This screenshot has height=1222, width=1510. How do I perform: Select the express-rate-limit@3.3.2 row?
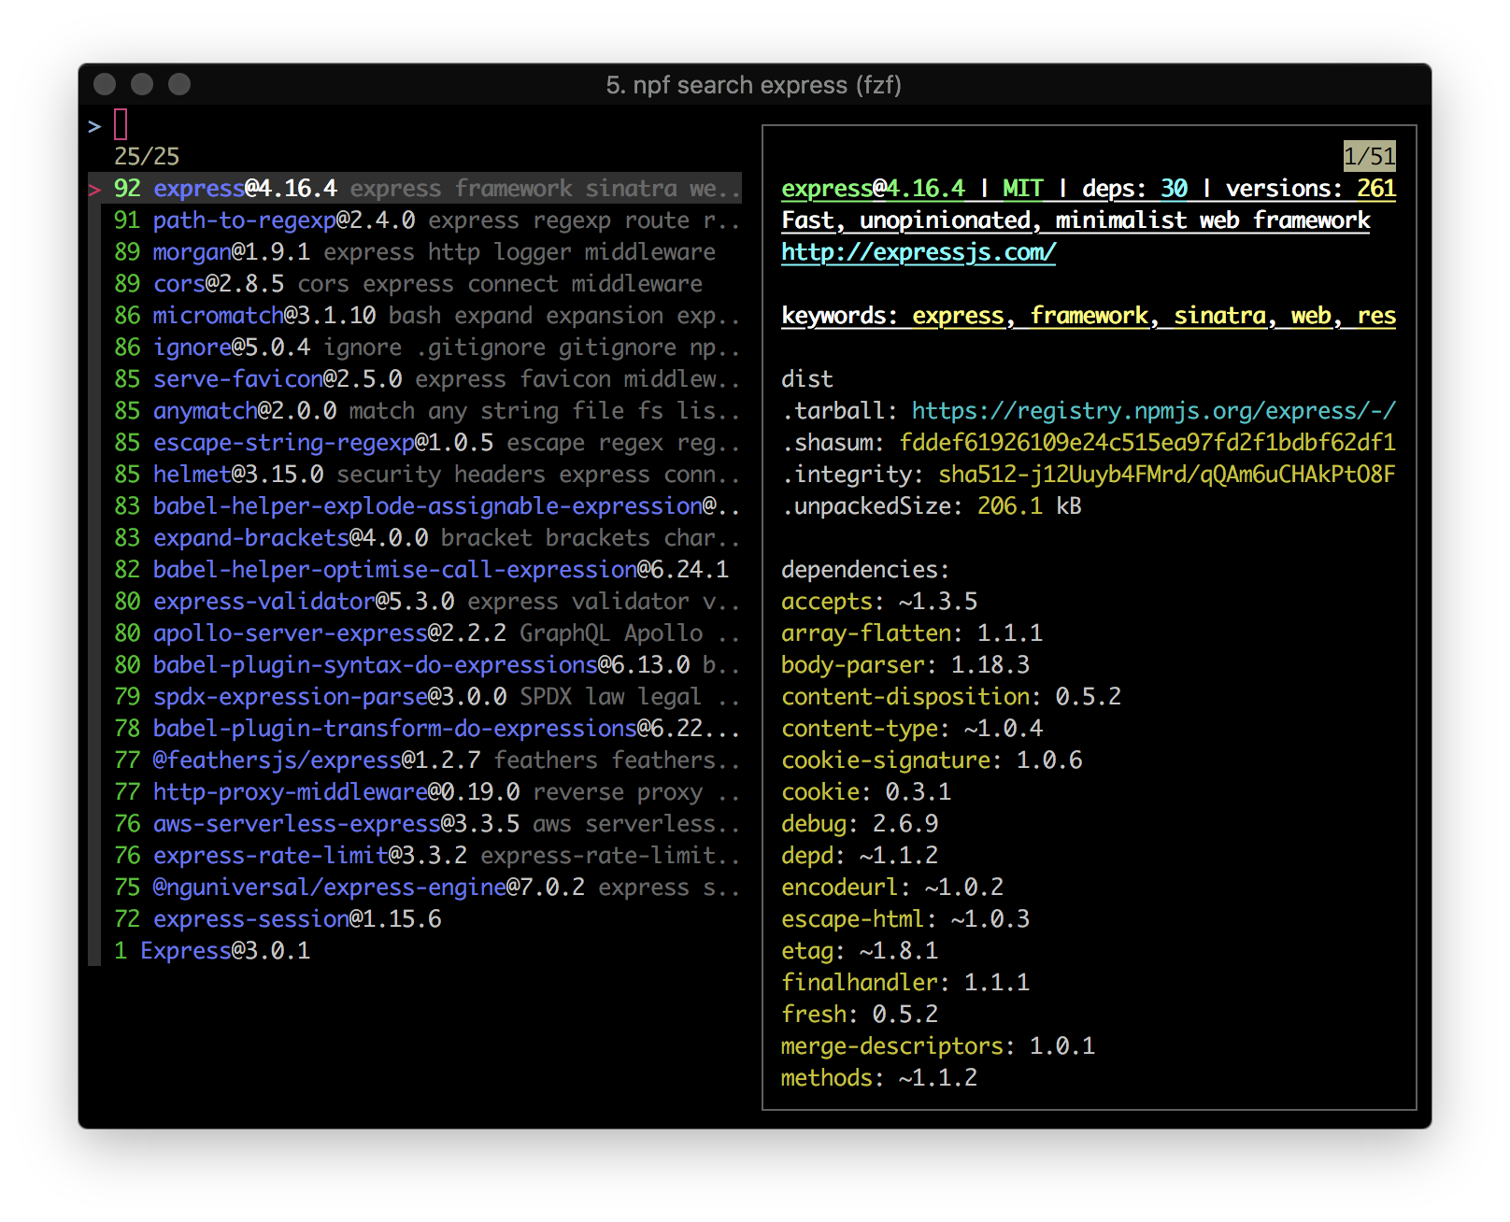(415, 855)
